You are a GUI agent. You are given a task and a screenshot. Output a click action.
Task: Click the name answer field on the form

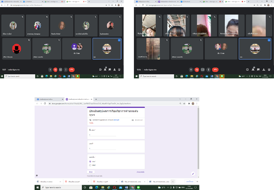[103, 135]
